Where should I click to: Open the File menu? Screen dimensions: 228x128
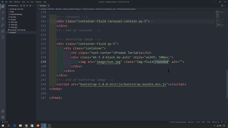tap(6, 2)
